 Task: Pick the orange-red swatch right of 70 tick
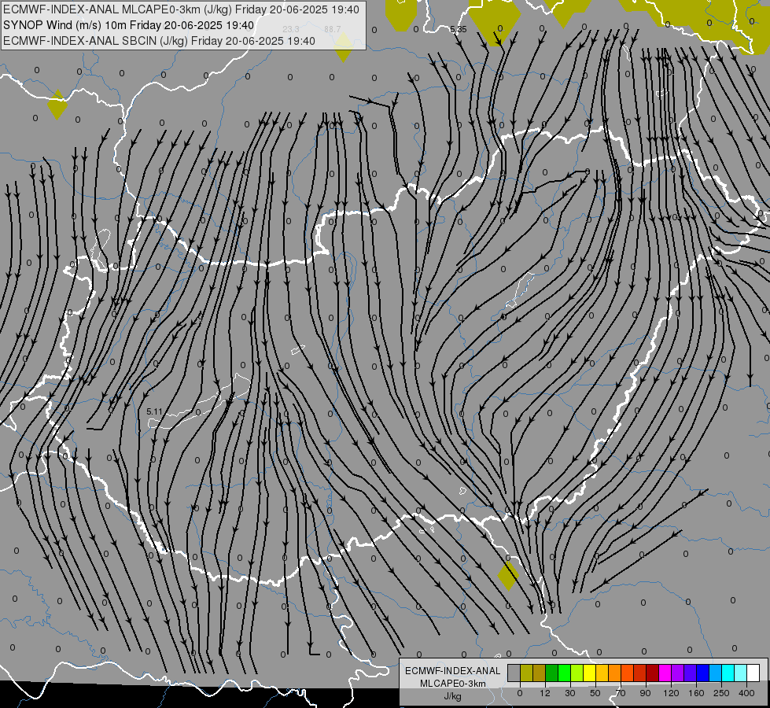(x=627, y=673)
